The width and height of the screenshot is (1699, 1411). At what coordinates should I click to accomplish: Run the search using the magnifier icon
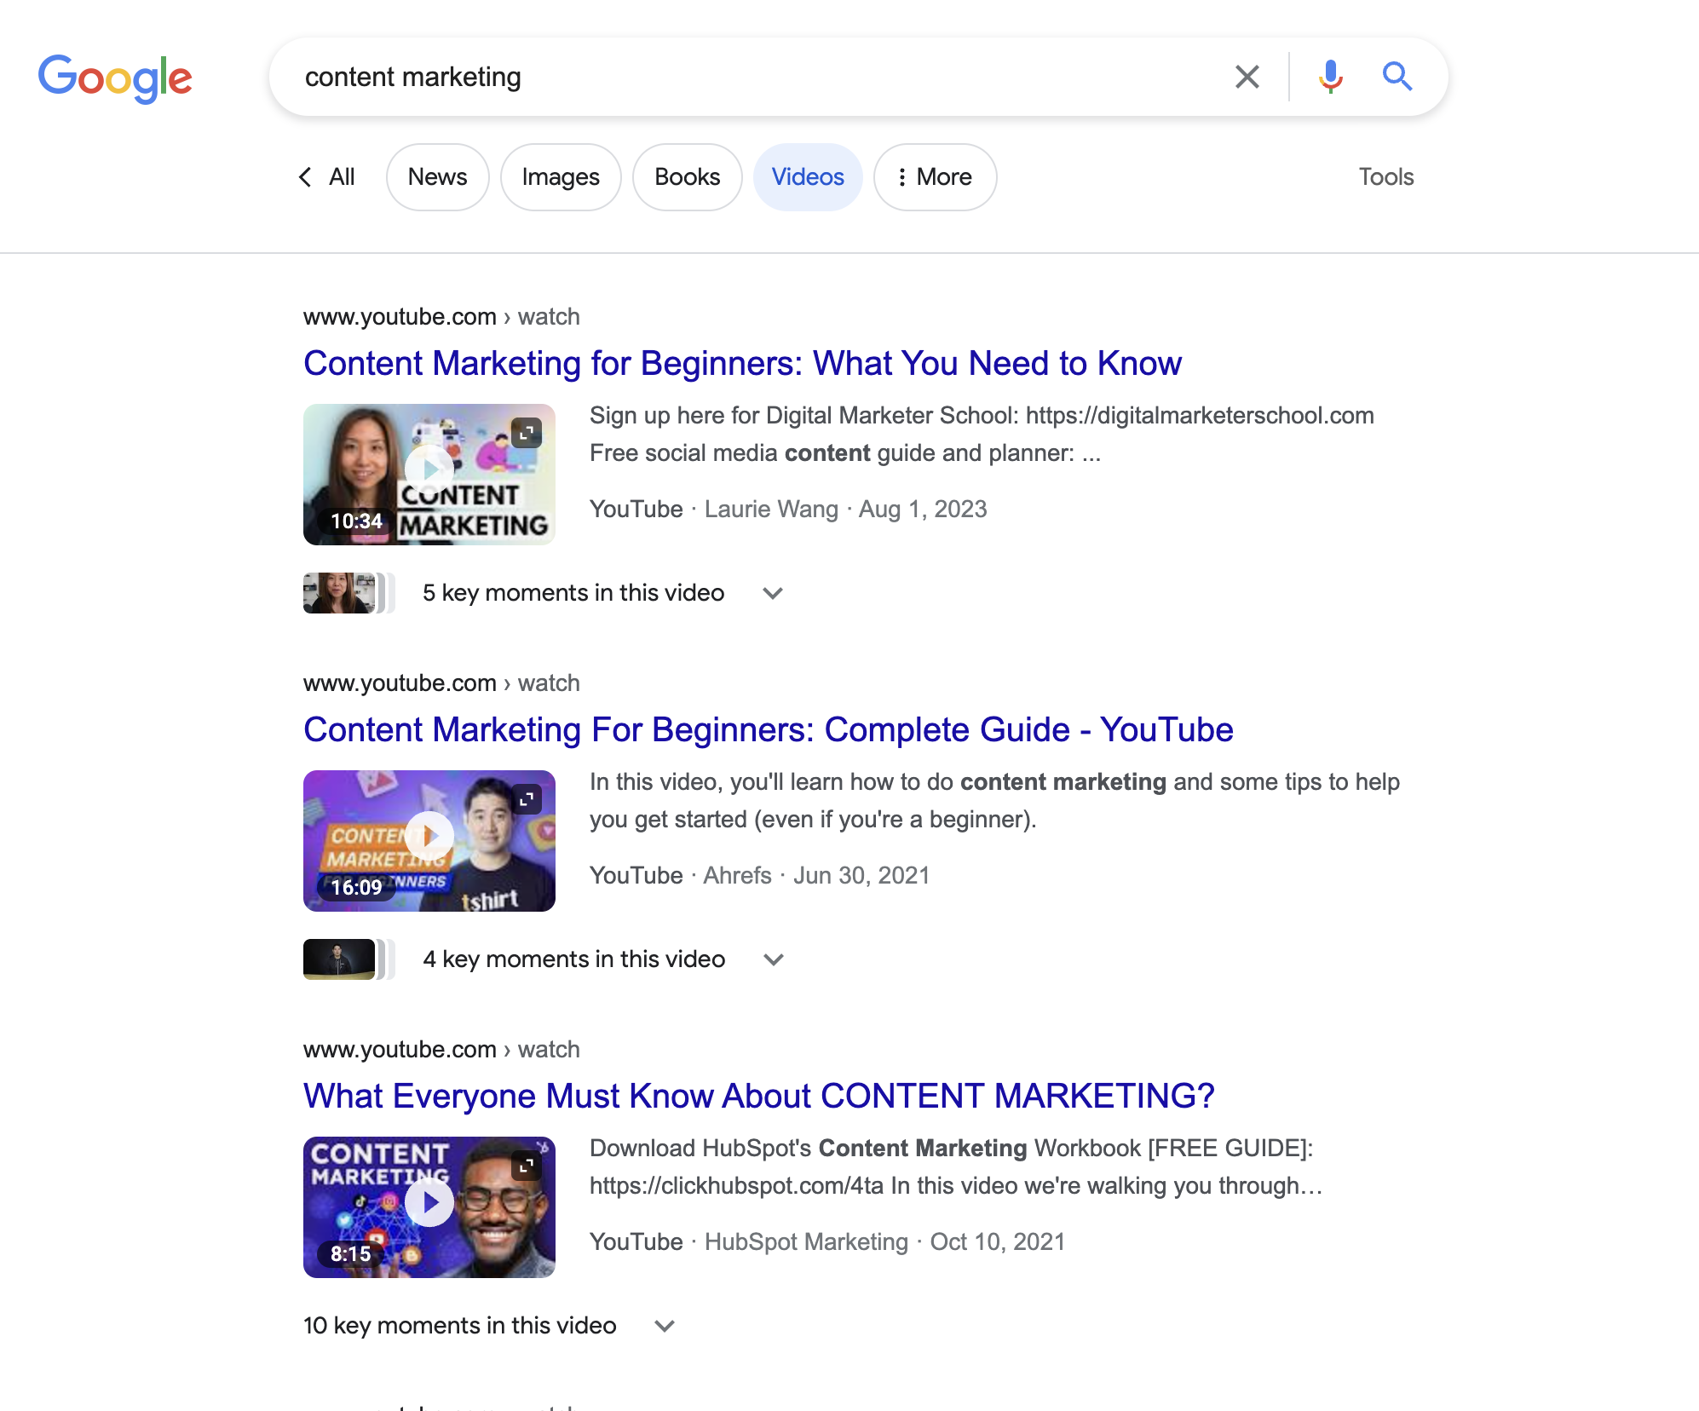[x=1397, y=76]
